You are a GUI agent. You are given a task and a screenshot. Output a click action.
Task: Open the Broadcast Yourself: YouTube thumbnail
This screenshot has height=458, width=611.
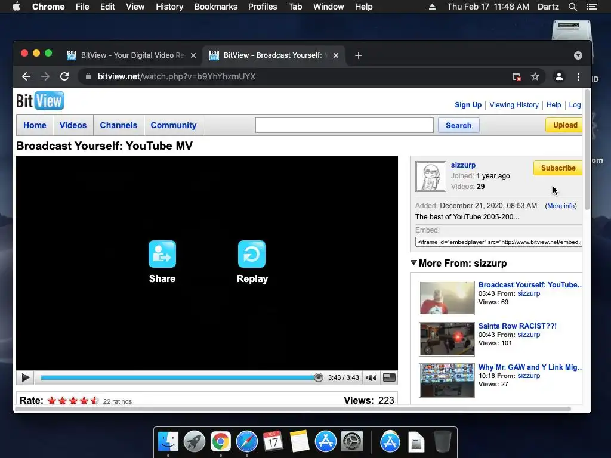pyautogui.click(x=446, y=298)
